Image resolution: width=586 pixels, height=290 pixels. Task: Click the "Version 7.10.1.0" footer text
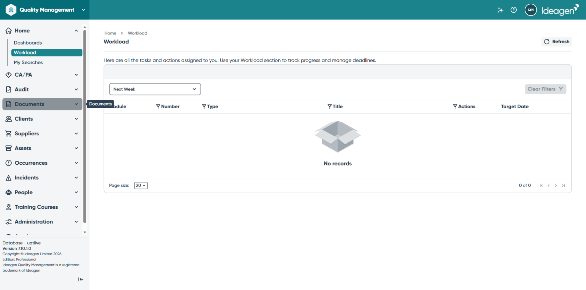pos(17,248)
